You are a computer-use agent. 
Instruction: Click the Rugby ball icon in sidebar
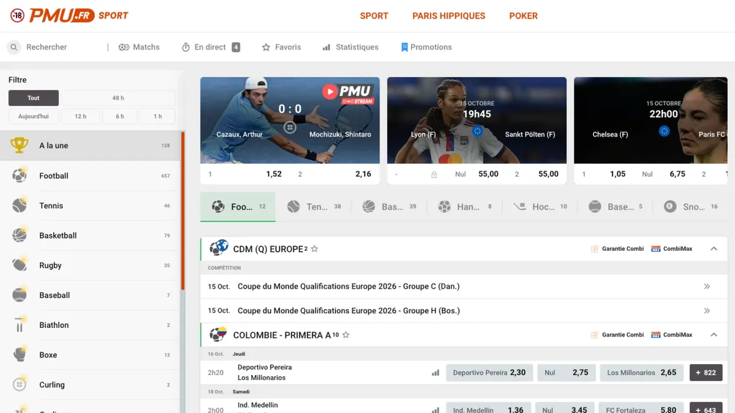20,265
